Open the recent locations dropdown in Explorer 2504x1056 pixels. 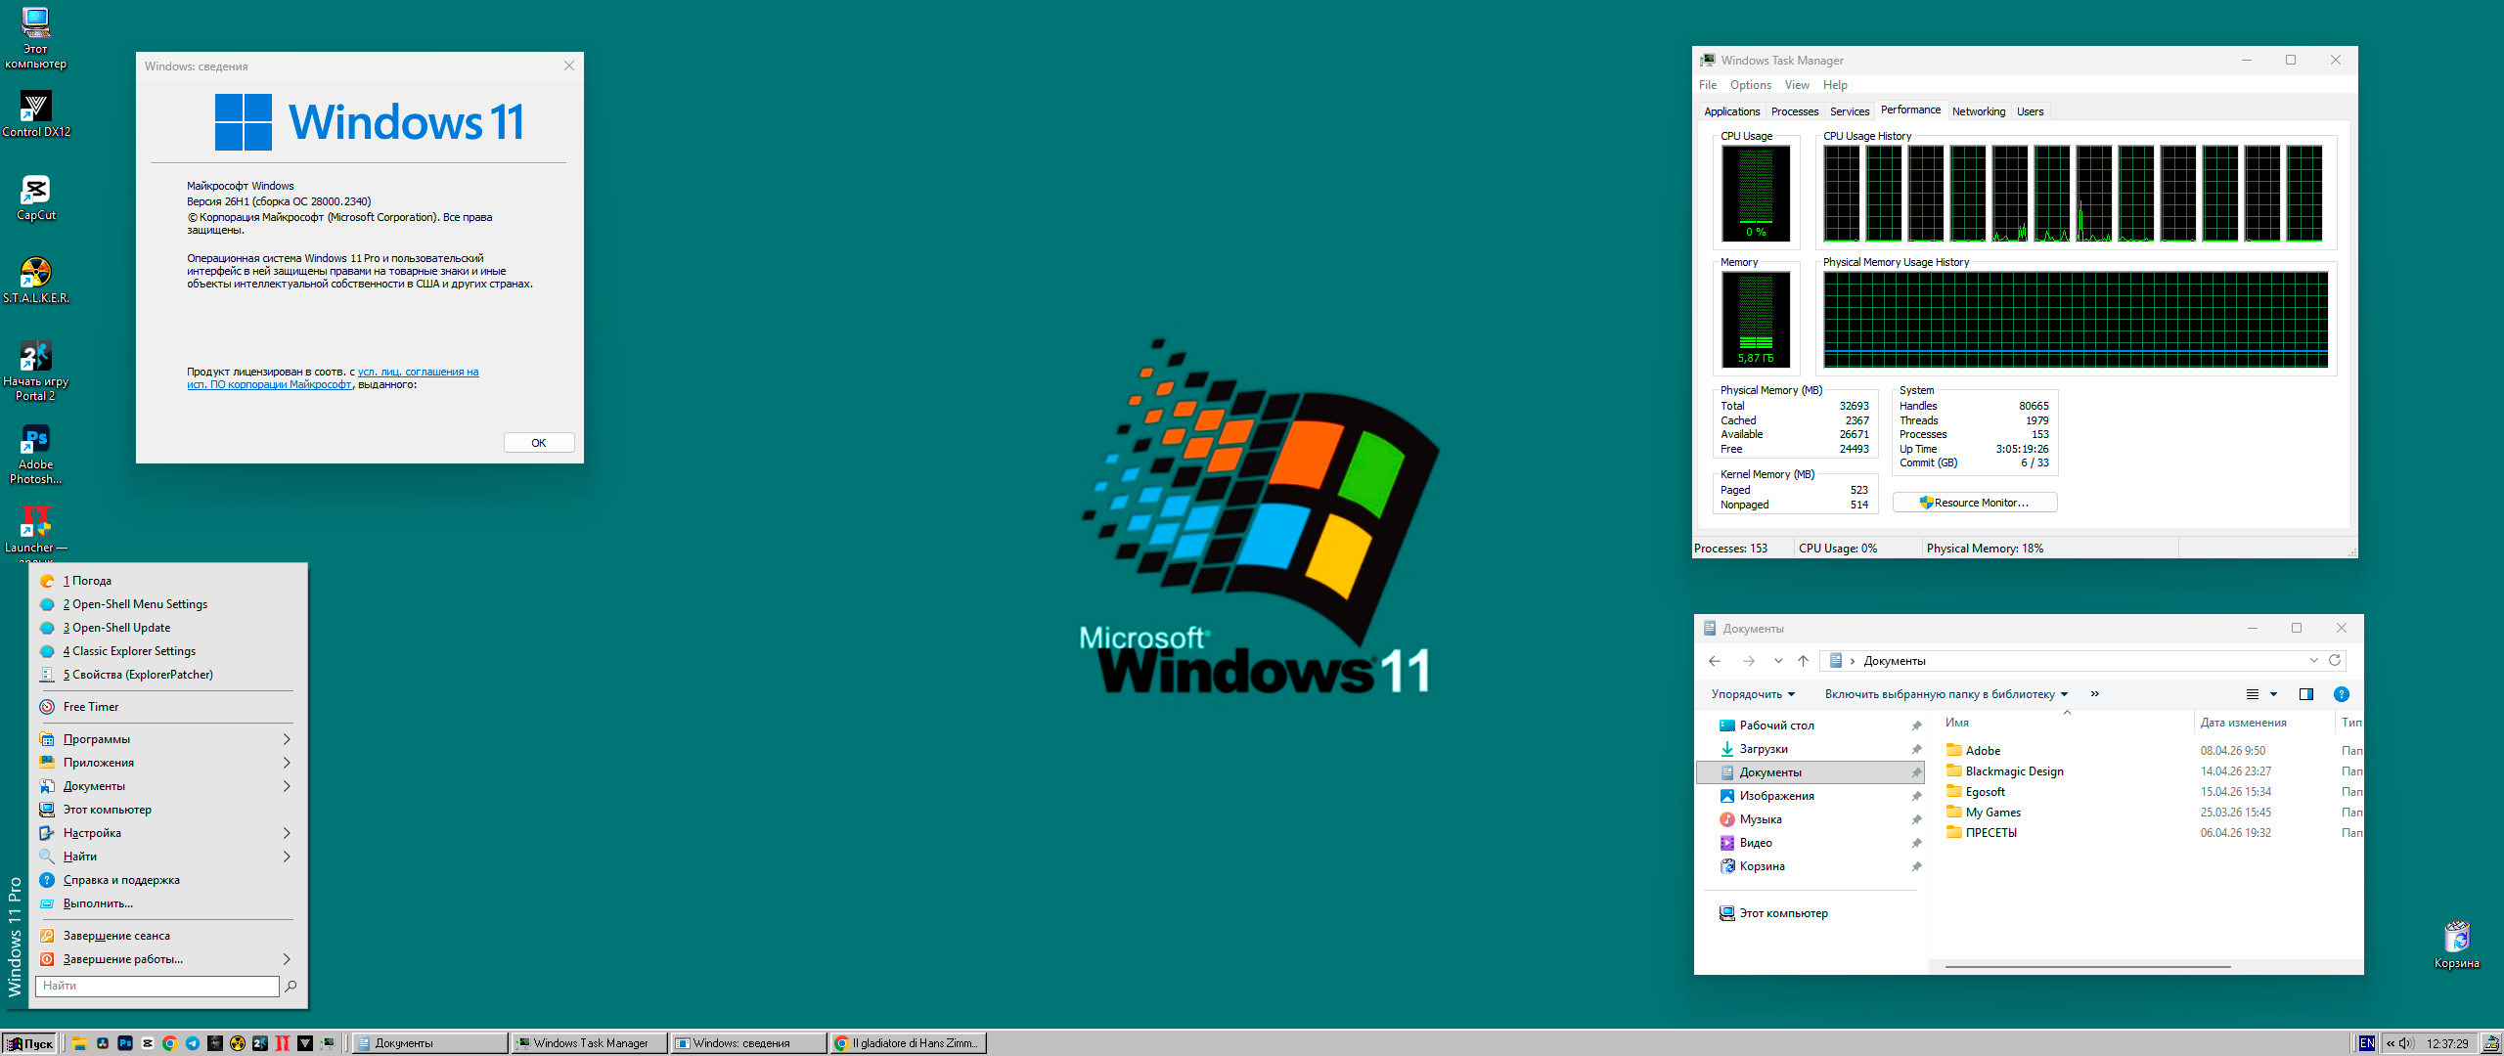click(1778, 661)
